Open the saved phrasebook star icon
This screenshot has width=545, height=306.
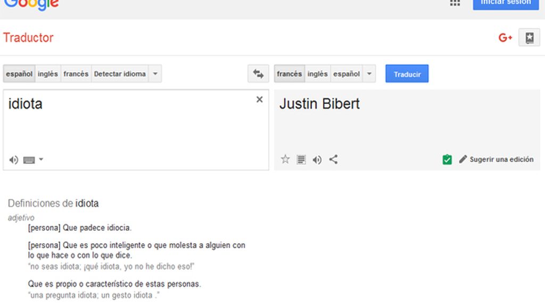pyautogui.click(x=530, y=38)
